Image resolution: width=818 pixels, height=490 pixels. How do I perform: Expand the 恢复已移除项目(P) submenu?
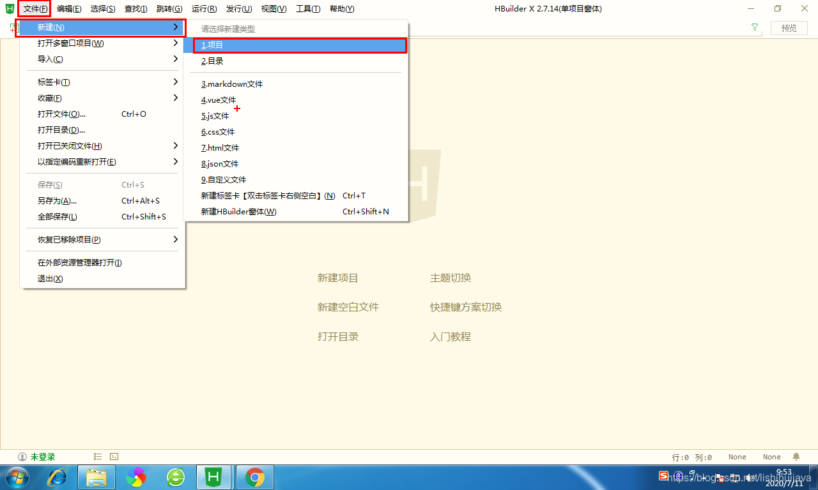176,240
